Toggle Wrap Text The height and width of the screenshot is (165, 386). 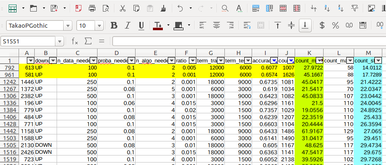click(247, 25)
